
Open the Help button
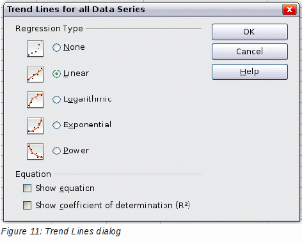tap(250, 72)
